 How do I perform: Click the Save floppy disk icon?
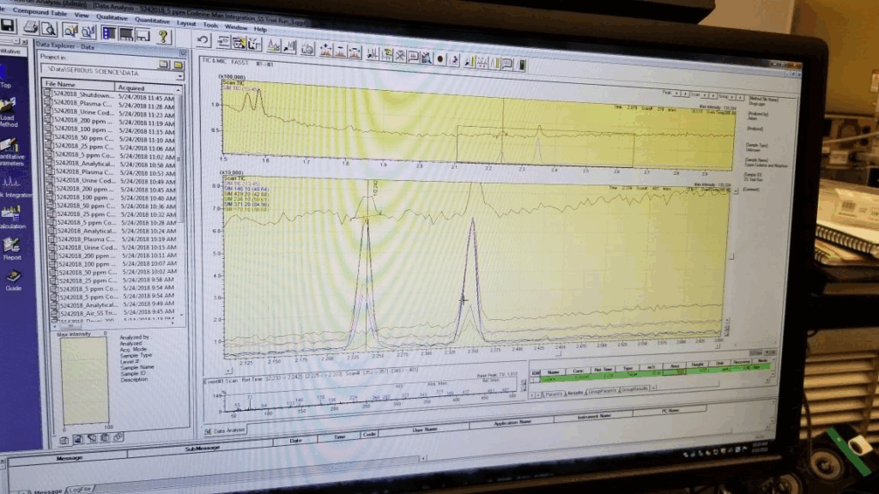pyautogui.click(x=9, y=27)
